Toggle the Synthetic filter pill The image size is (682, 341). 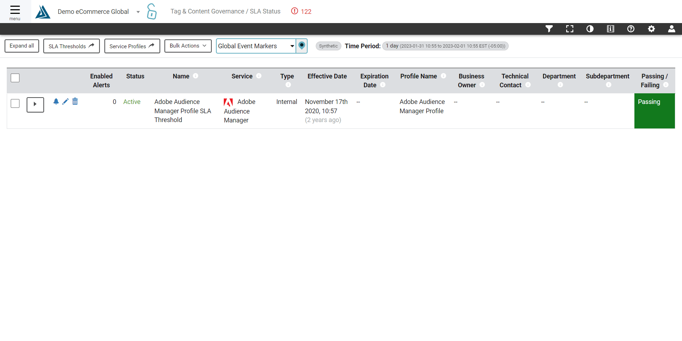point(328,46)
